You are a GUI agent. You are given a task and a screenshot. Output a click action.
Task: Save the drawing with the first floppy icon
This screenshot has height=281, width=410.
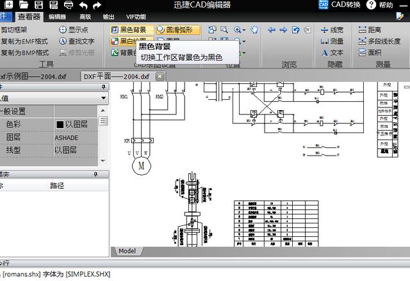tap(38, 4)
